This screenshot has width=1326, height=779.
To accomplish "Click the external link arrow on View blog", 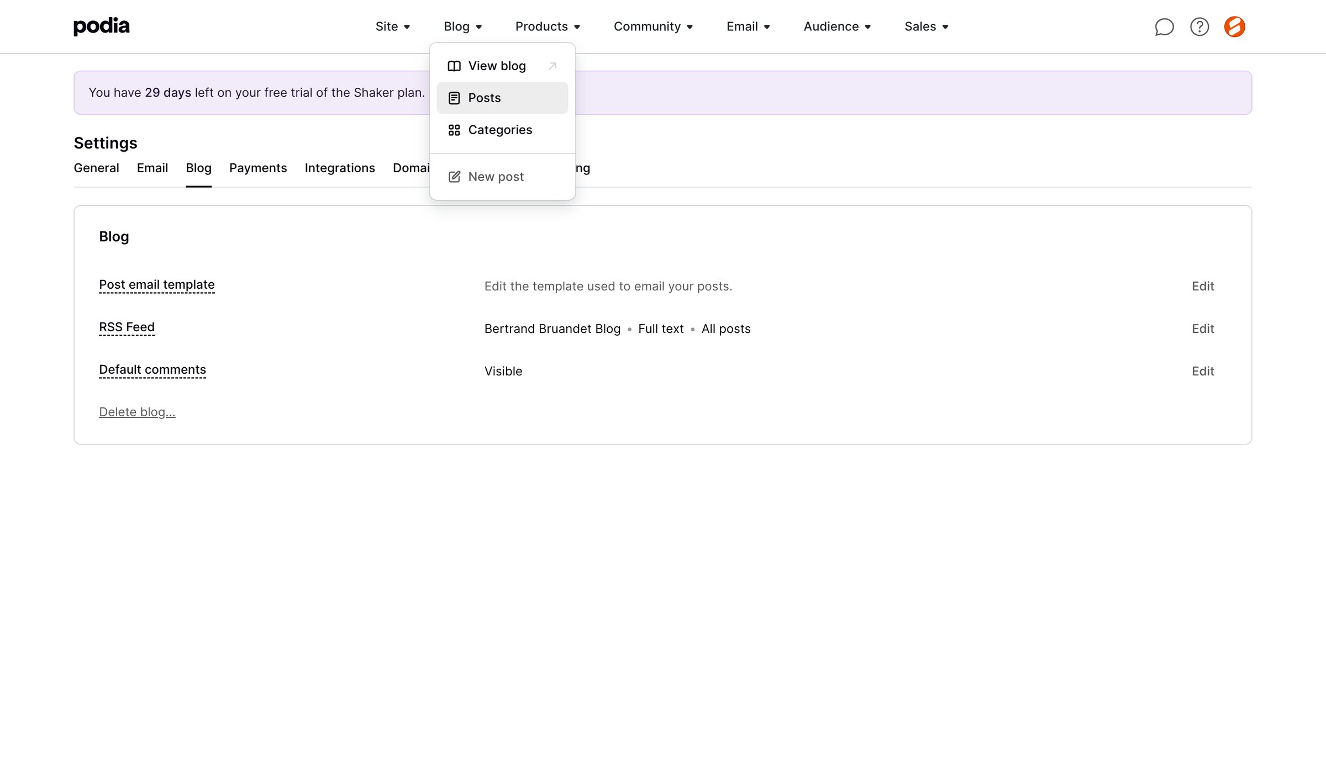I will pos(552,66).
